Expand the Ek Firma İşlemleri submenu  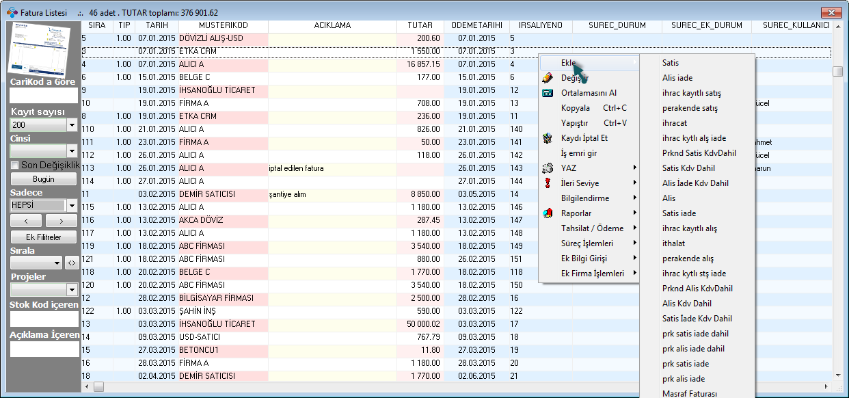[x=589, y=274]
